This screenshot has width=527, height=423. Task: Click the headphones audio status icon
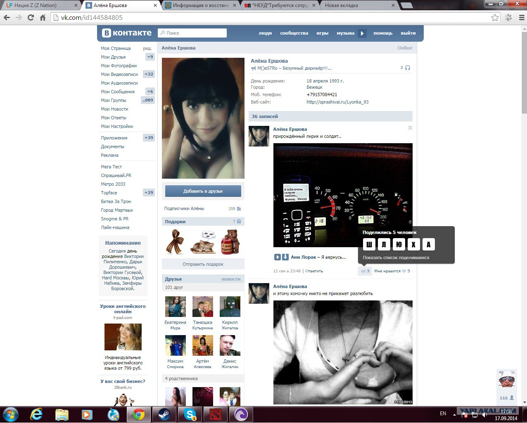pos(408,68)
